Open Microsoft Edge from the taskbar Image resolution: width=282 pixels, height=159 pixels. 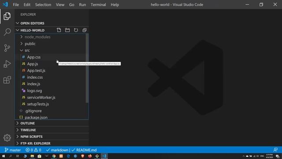(68, 156)
